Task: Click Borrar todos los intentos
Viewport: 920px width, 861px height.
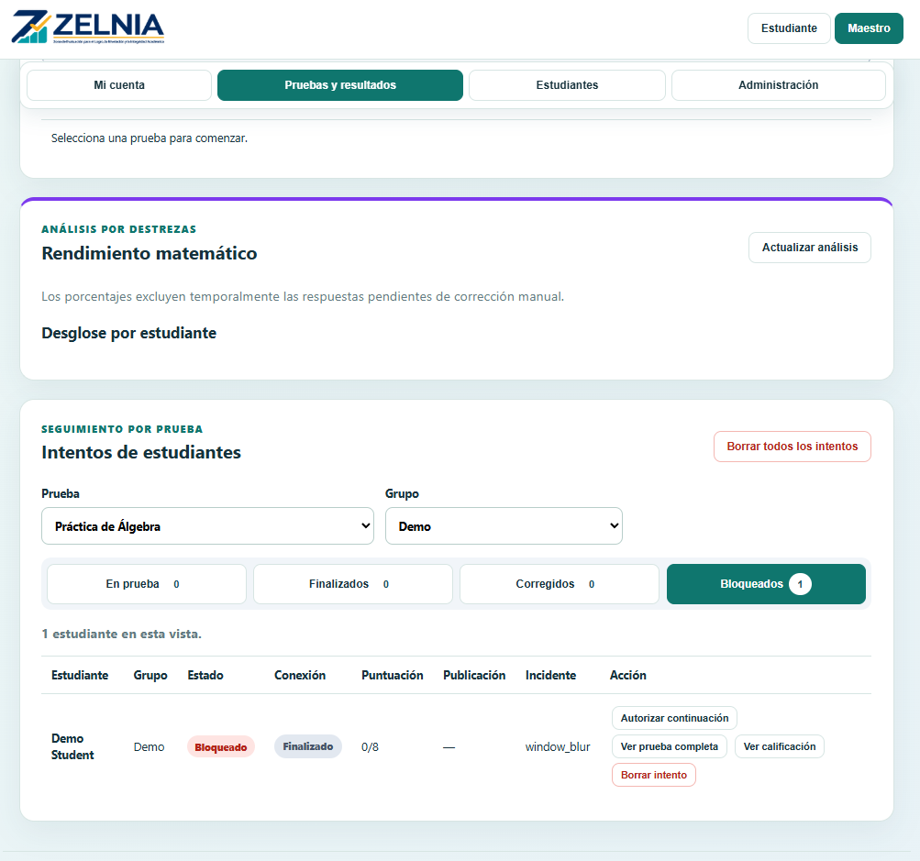Action: coord(793,447)
